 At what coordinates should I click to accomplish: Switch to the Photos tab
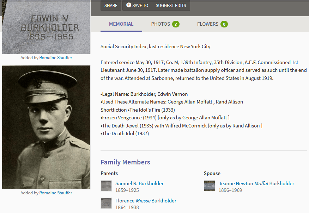(160, 24)
